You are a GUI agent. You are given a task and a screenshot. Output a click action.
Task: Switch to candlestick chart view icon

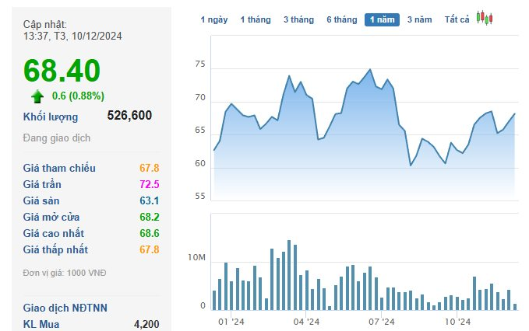[x=485, y=18]
